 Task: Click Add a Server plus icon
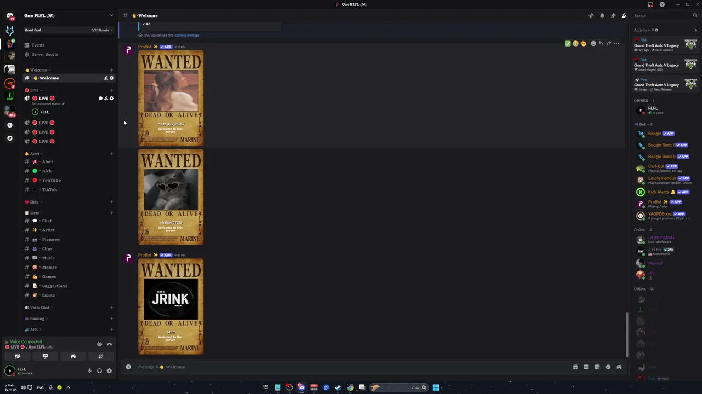10,125
